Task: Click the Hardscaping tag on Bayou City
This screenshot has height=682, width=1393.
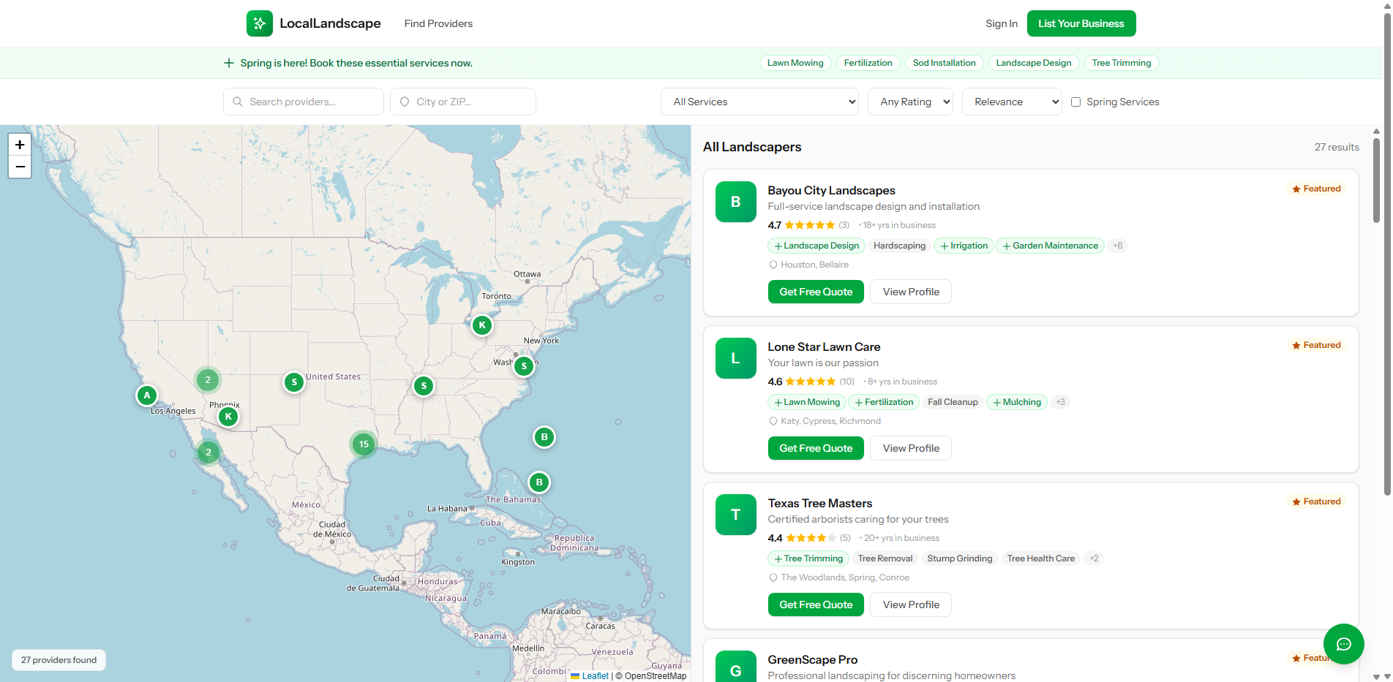Action: (899, 246)
